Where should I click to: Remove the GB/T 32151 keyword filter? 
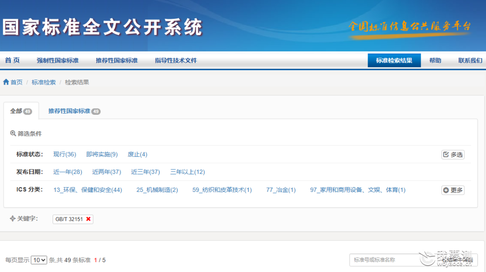(x=88, y=219)
